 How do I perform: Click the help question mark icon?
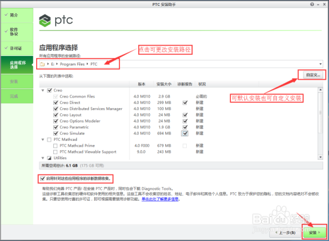tap(312, 4)
